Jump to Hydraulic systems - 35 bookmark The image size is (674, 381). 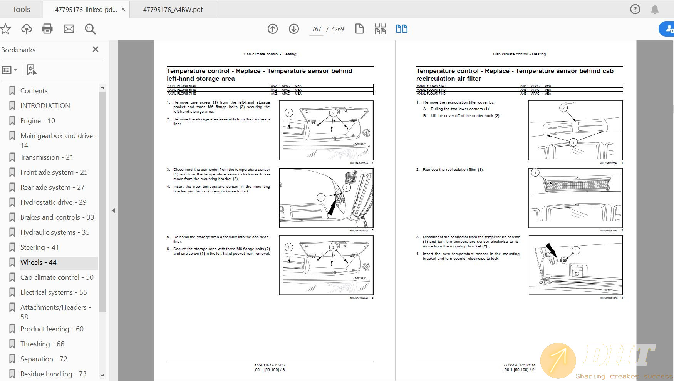[55, 232]
